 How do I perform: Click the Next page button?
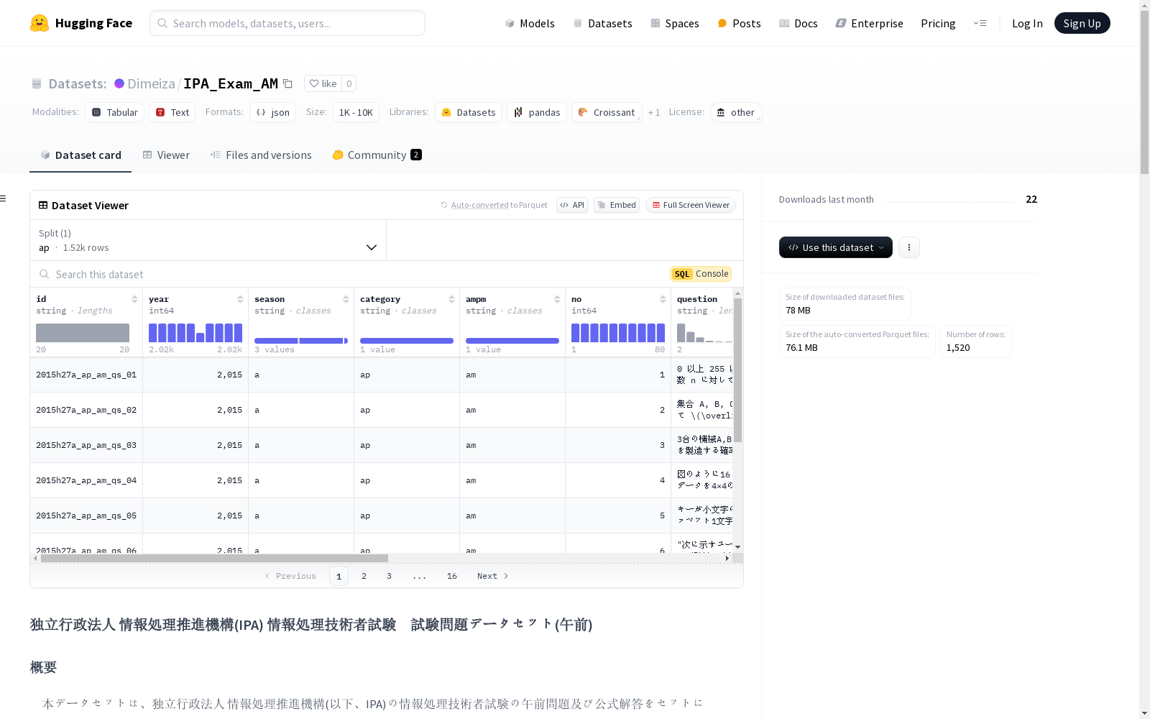click(x=493, y=576)
